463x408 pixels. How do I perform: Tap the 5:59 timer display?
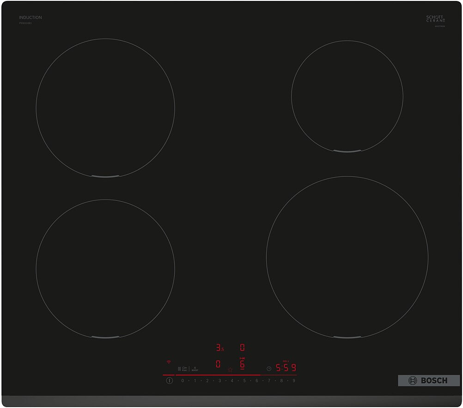pos(286,368)
